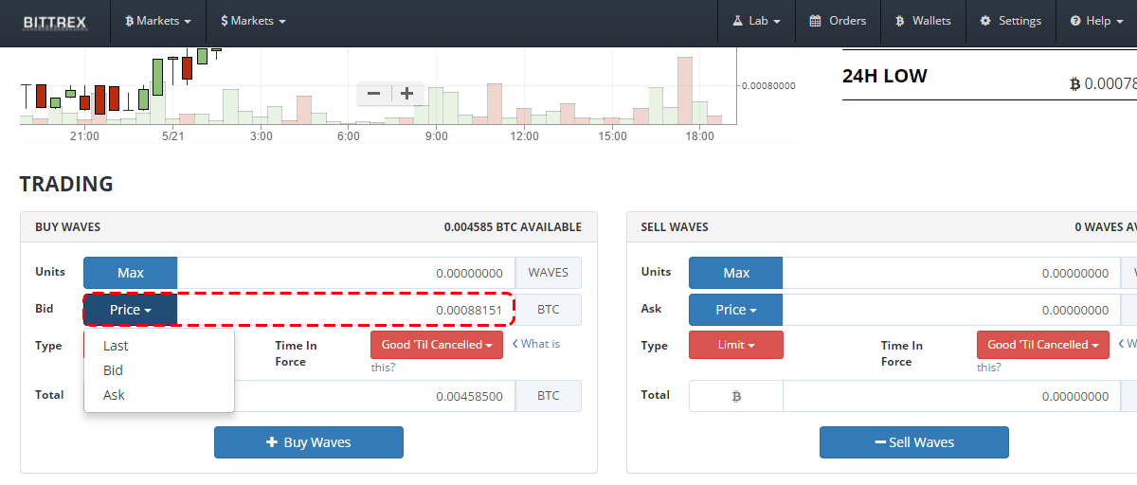Select Bid in Price menu
This screenshot has width=1137, height=485.
point(113,370)
